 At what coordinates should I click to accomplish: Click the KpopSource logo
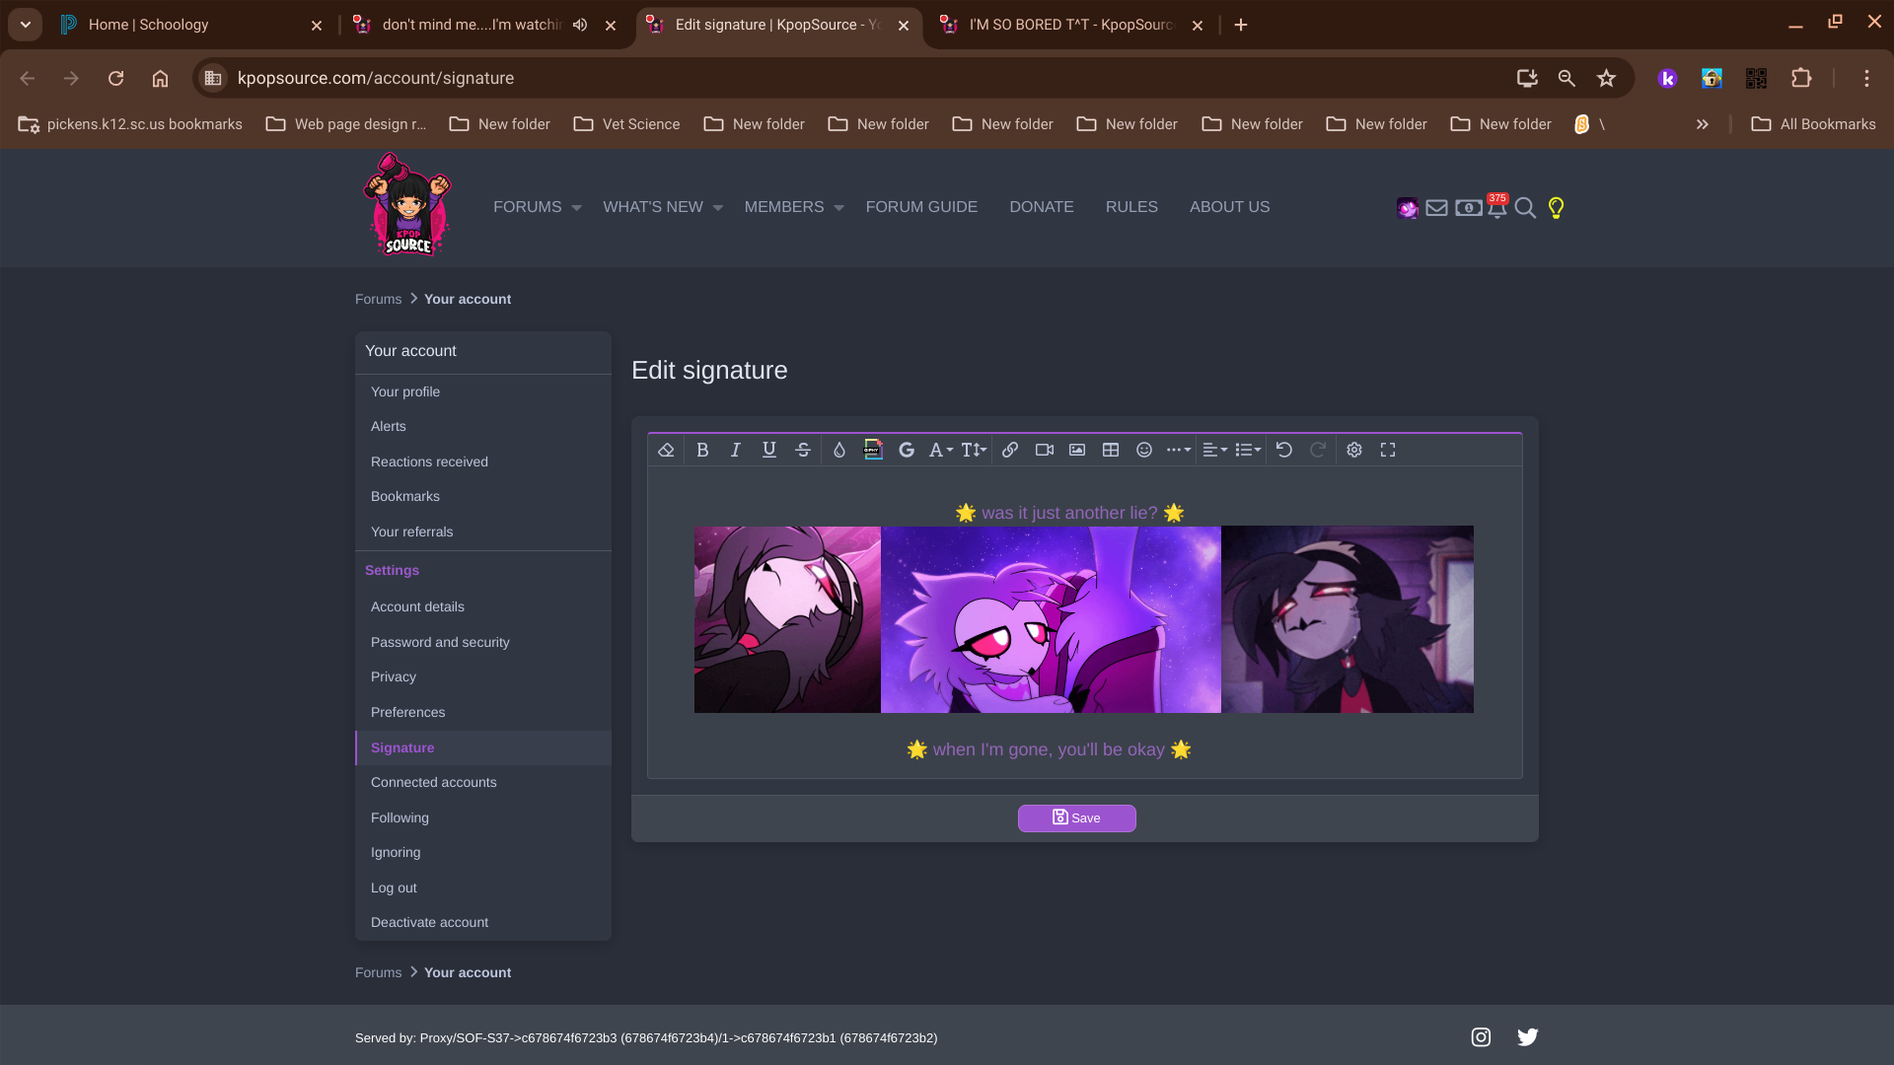click(407, 205)
